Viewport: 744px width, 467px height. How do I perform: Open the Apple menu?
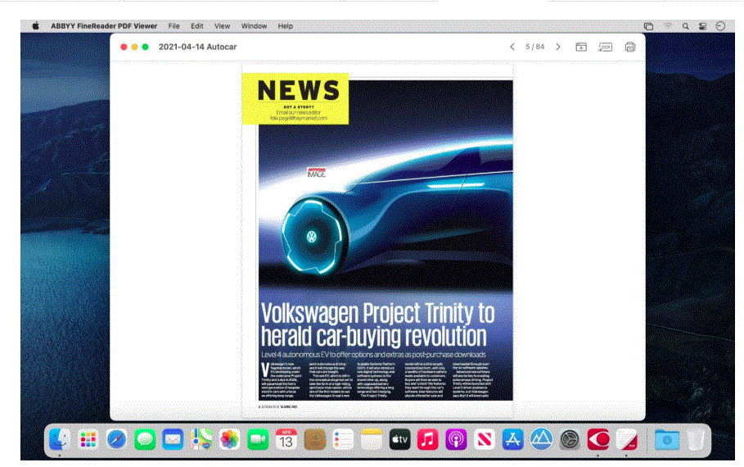[x=35, y=26]
